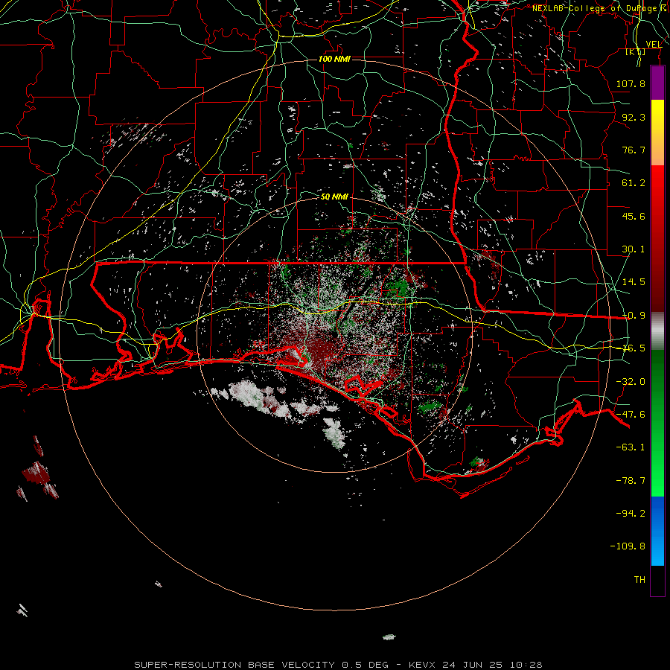The width and height of the screenshot is (670, 670).
Task: Select the -94.2 value on the velocity scale
Action: (631, 513)
